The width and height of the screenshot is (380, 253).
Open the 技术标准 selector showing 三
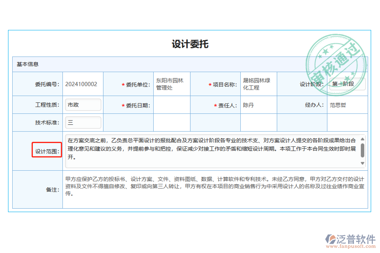pos(83,122)
